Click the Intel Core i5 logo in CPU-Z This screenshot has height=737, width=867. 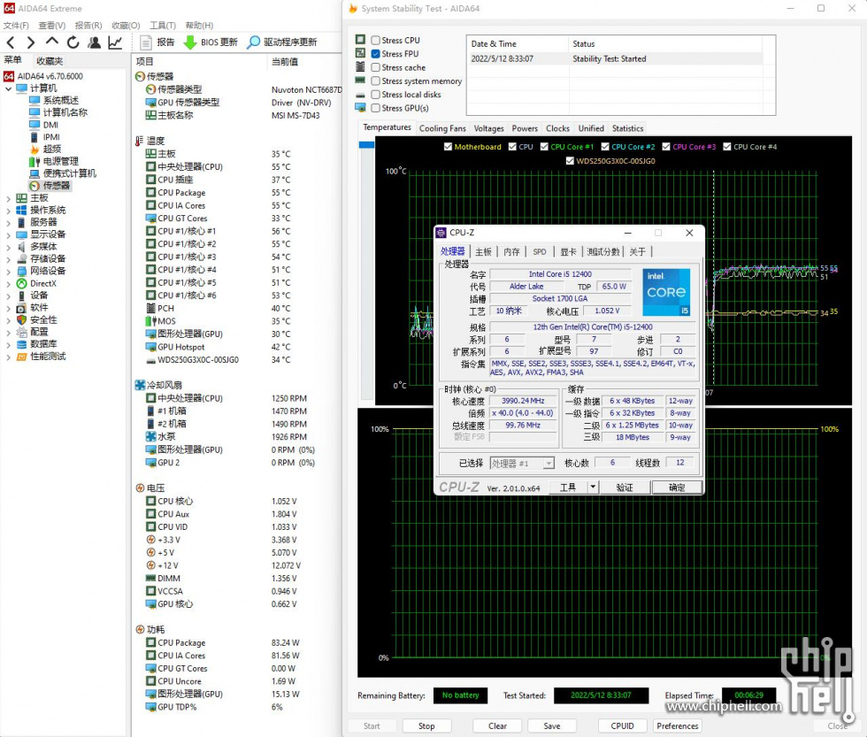click(665, 292)
